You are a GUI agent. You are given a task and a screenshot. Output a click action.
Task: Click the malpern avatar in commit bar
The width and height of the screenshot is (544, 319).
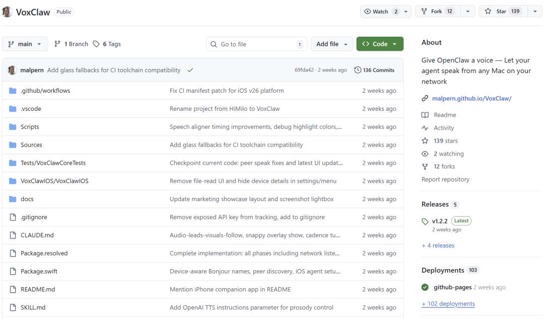tap(12, 70)
